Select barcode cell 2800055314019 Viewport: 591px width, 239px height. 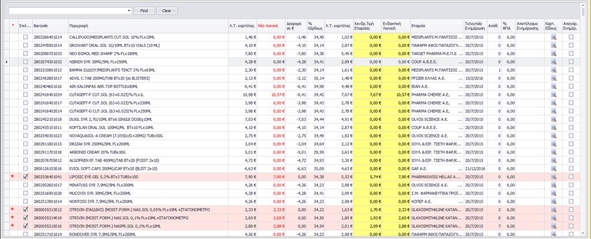point(50,218)
